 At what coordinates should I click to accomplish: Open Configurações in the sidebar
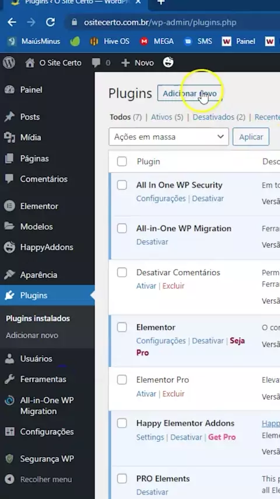(x=47, y=432)
